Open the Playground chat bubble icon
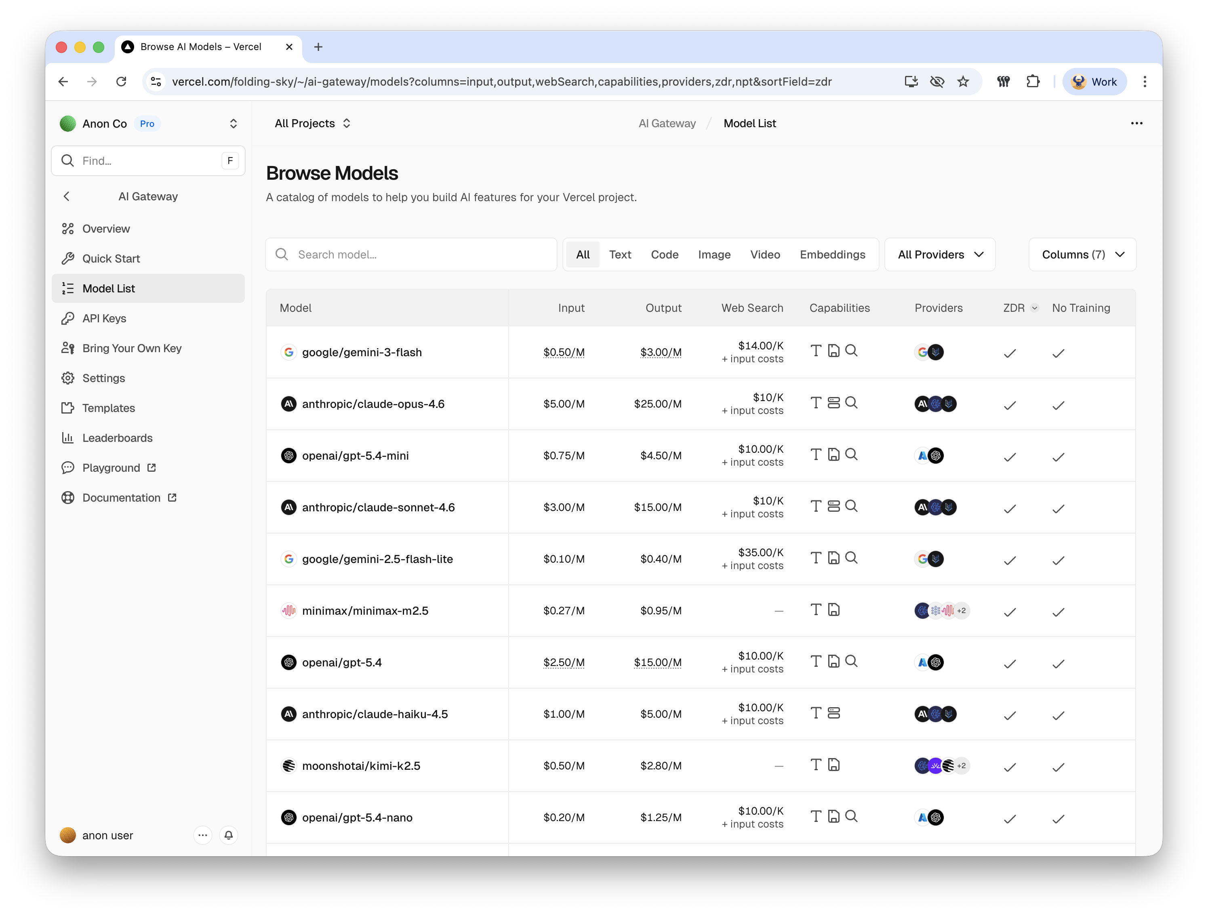The width and height of the screenshot is (1208, 916). 68,468
